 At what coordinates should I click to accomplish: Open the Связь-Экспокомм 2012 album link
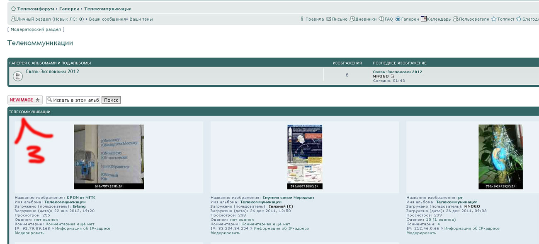click(52, 72)
